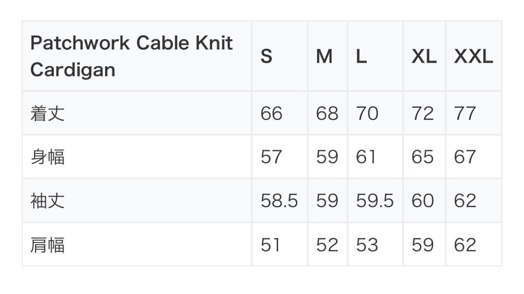Click the 65 value for XL width

pyautogui.click(x=423, y=157)
